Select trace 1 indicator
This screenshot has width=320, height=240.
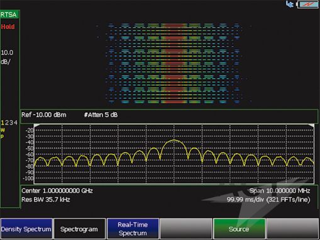[3, 123]
